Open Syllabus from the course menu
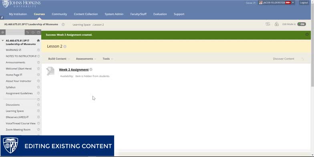 click(x=10, y=87)
